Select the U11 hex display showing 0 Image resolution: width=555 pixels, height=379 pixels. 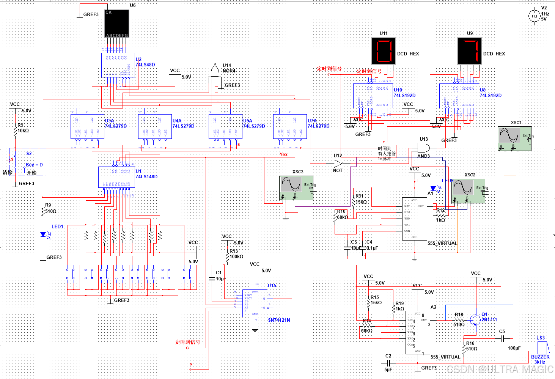(x=384, y=51)
